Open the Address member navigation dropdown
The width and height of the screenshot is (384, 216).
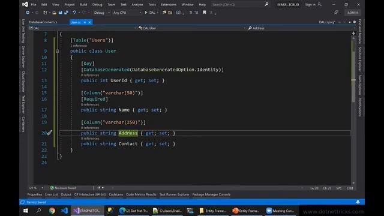[301, 28]
